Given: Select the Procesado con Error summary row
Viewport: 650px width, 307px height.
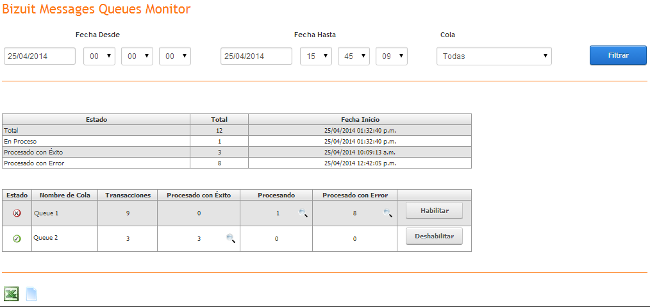Looking at the screenshot, I should pos(237,163).
